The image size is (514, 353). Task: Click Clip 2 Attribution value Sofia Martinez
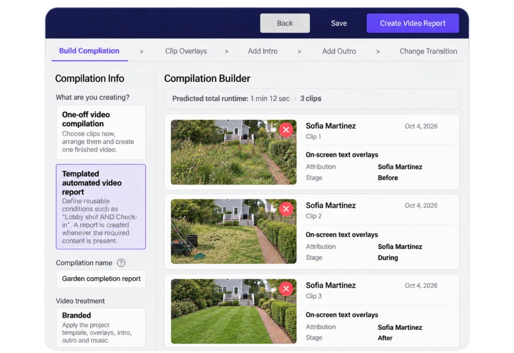click(x=400, y=247)
